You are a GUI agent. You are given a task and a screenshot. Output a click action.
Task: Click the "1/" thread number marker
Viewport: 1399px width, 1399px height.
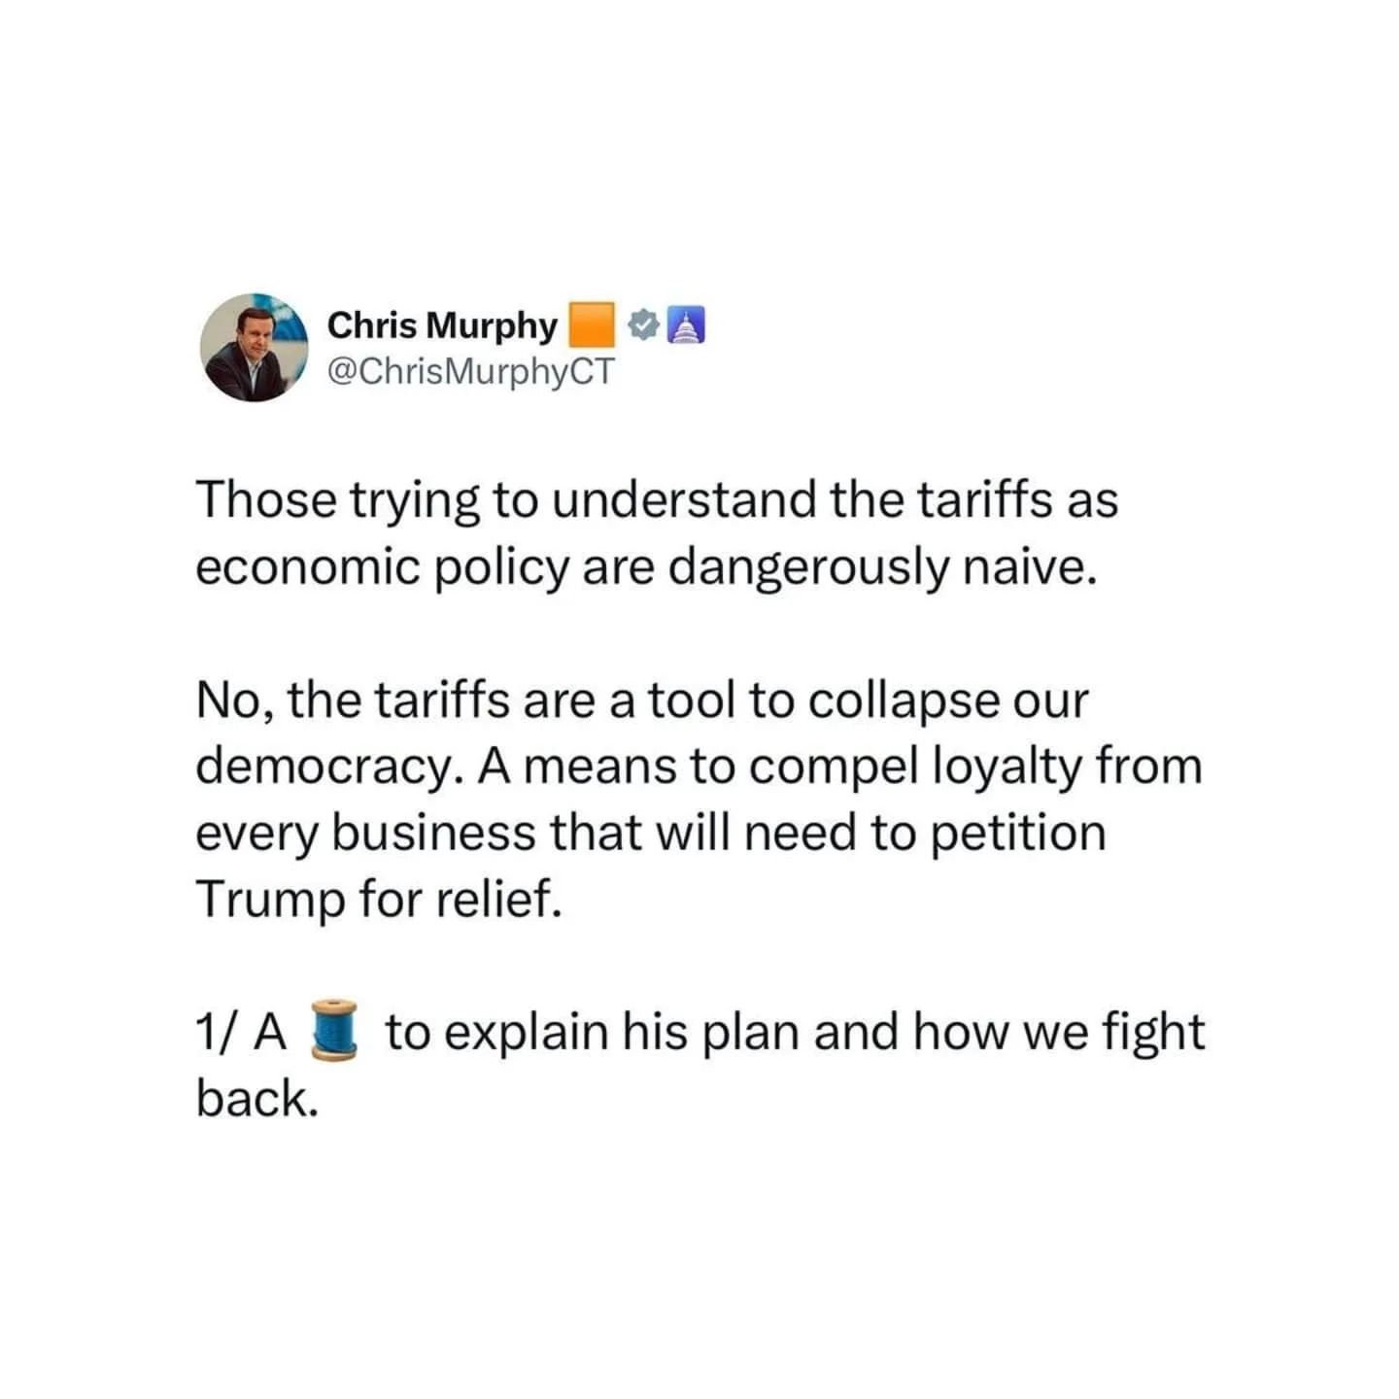click(214, 1032)
